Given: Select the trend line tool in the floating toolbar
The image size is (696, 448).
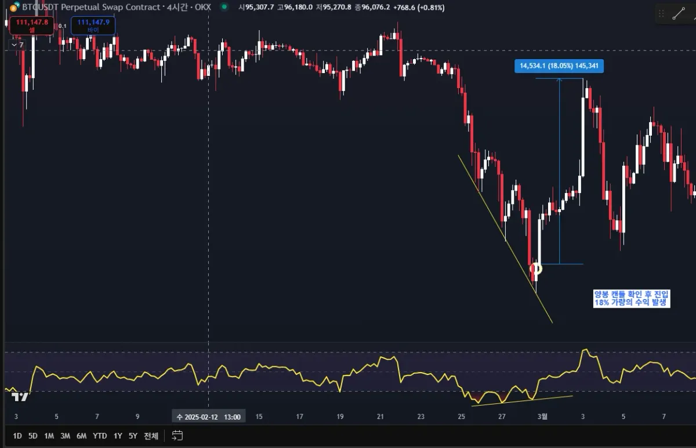Looking at the screenshot, I should coord(678,14).
